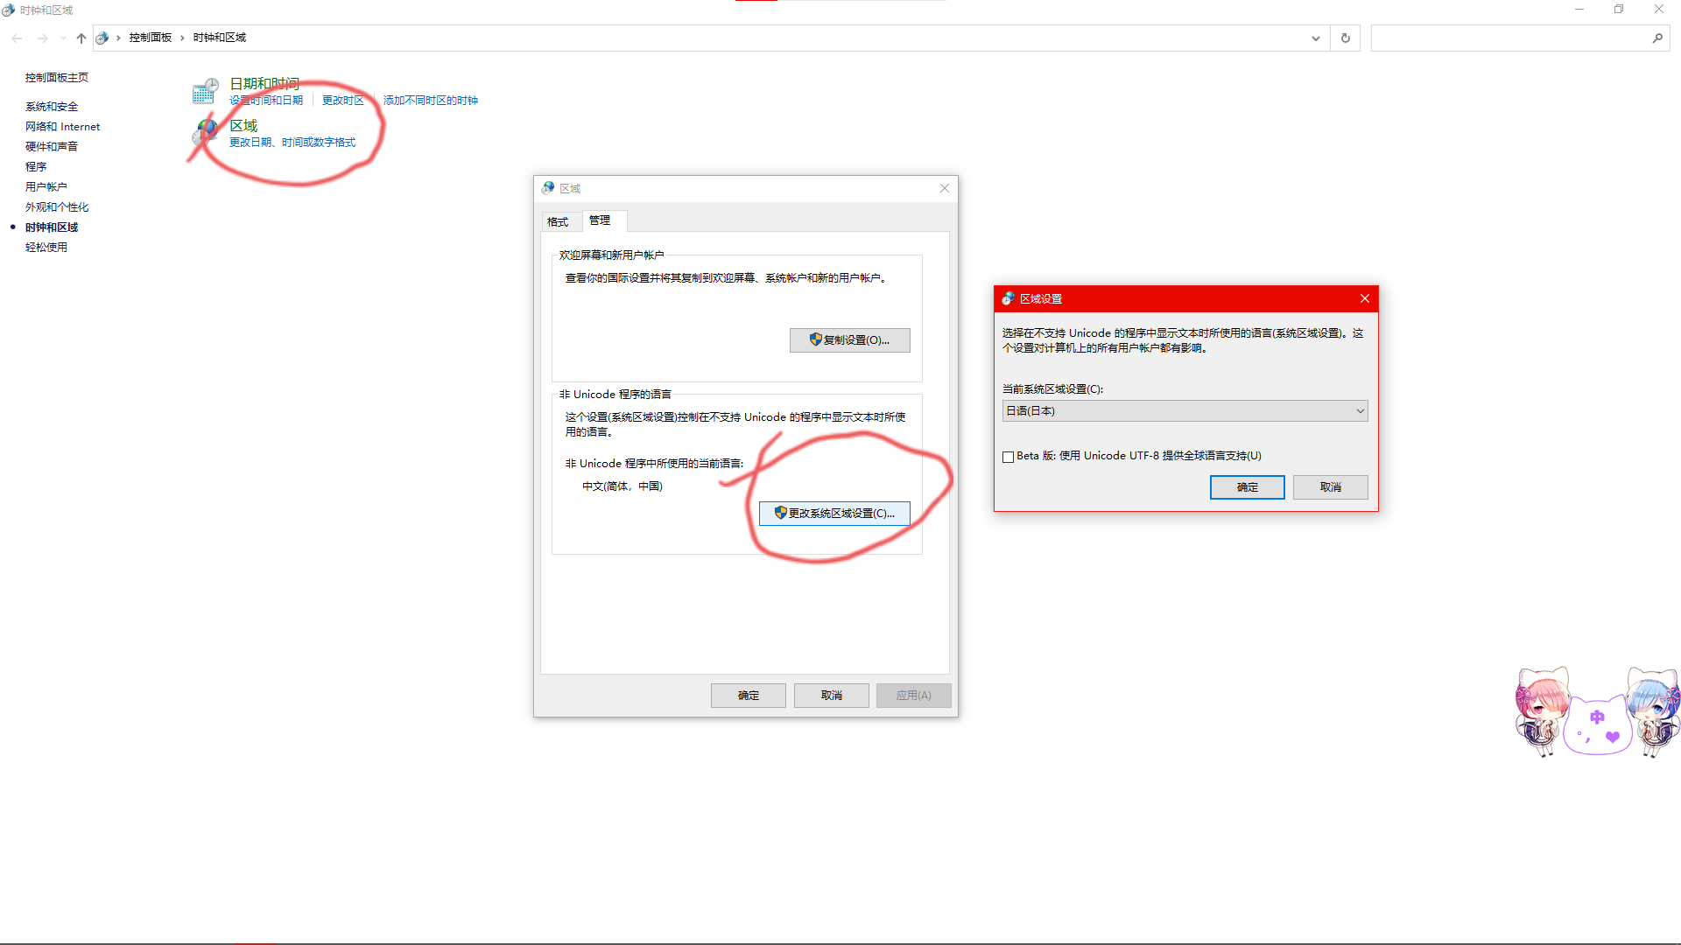Image resolution: width=1681 pixels, height=945 pixels.
Task: Open current system locale dropdown
Action: (1185, 411)
